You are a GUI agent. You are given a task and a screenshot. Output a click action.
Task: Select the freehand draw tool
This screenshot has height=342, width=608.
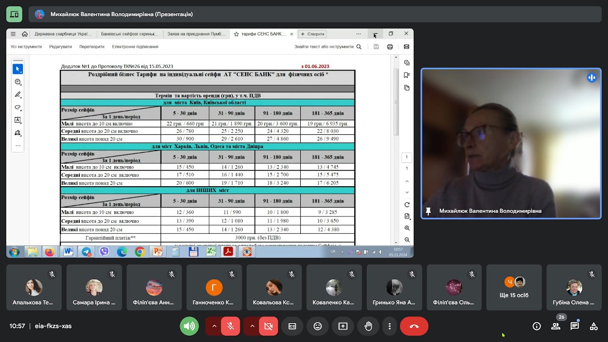click(x=18, y=107)
